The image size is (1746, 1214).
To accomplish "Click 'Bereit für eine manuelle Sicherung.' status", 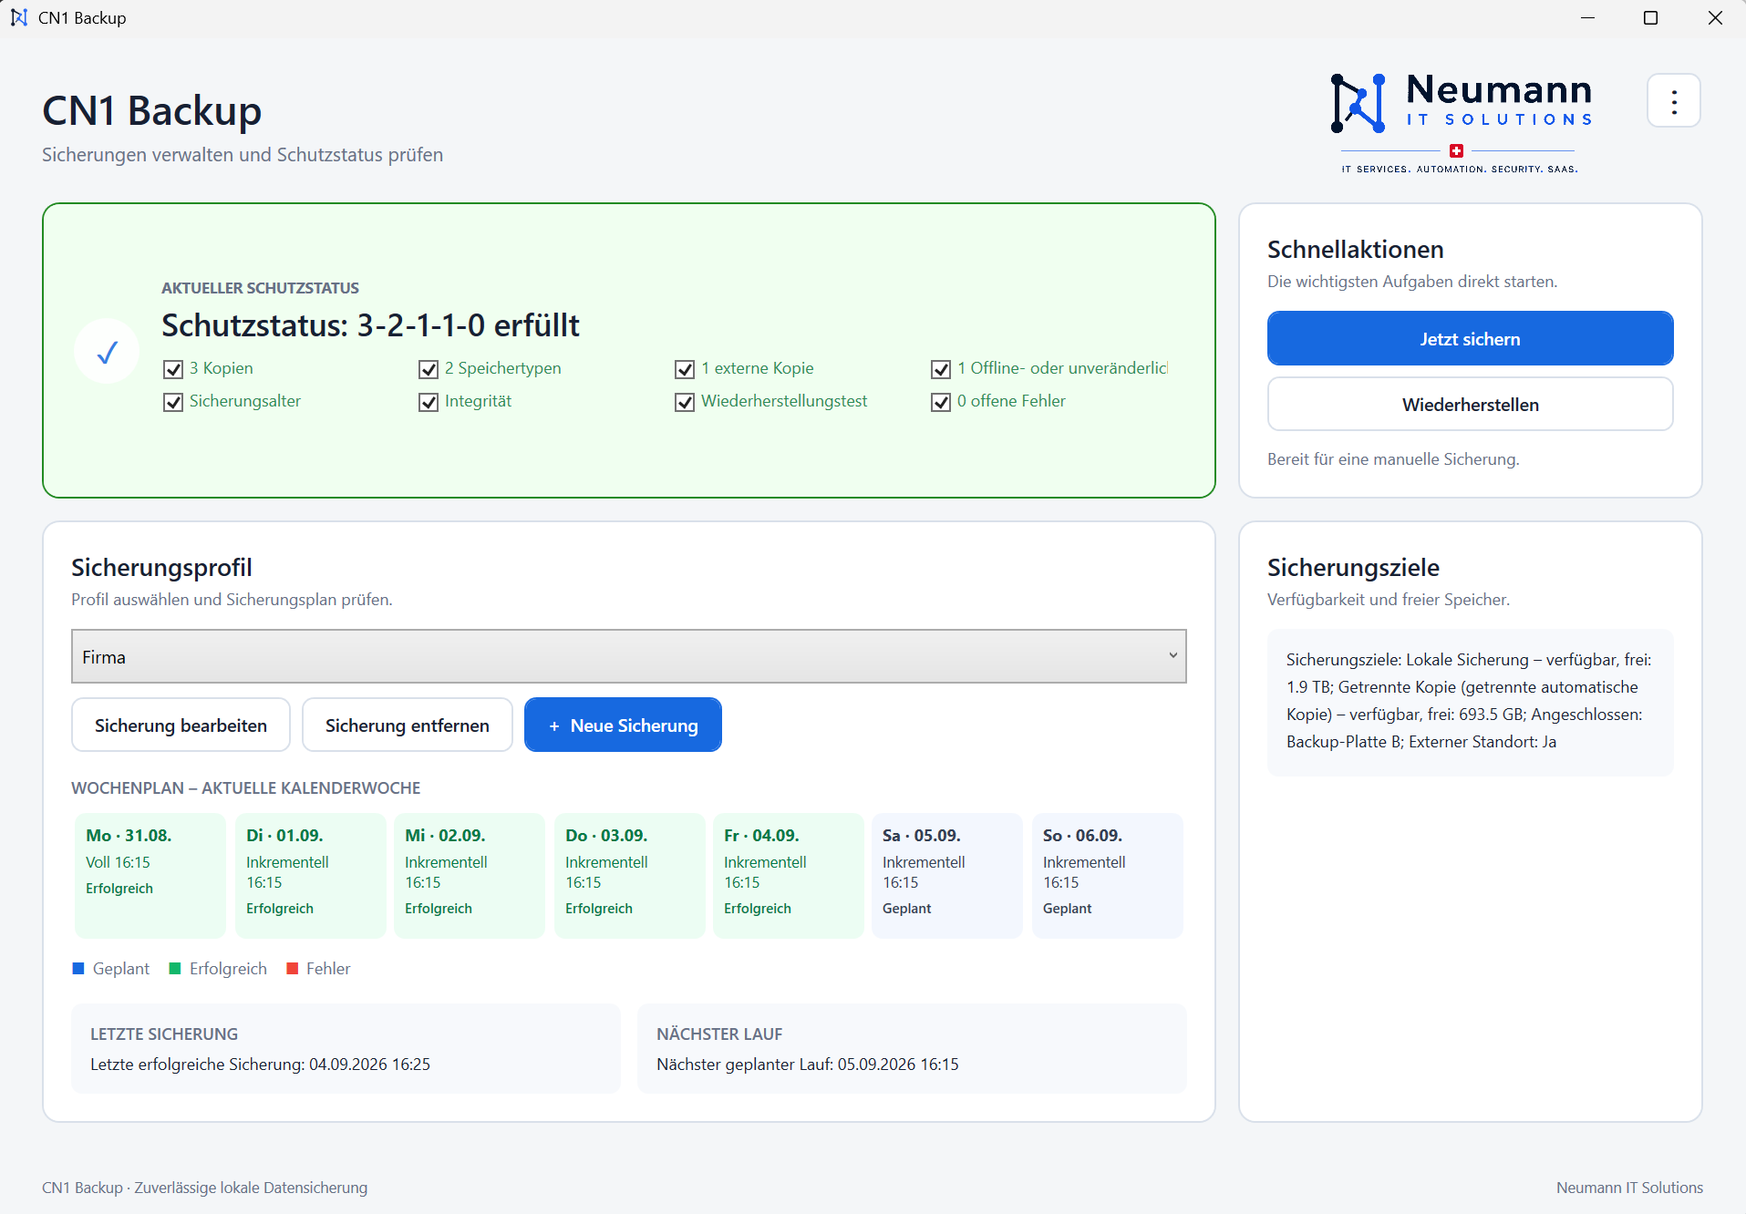I will pyautogui.click(x=1393, y=459).
